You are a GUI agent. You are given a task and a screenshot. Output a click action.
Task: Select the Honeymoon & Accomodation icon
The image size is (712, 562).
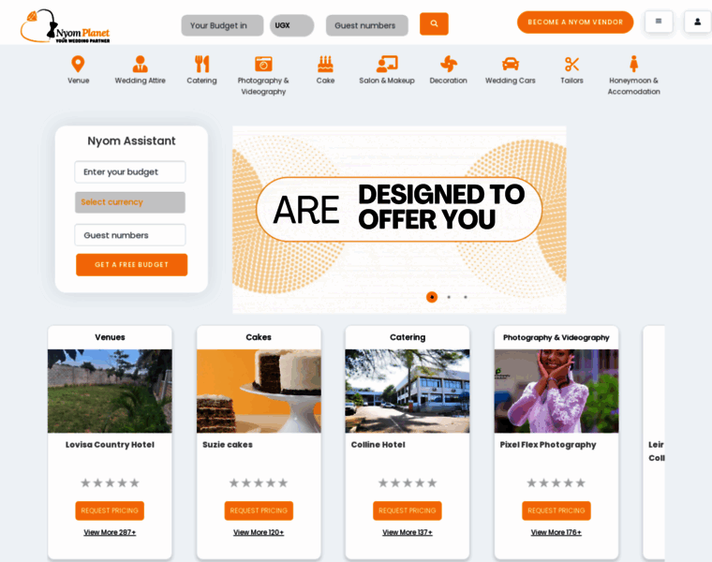click(634, 64)
